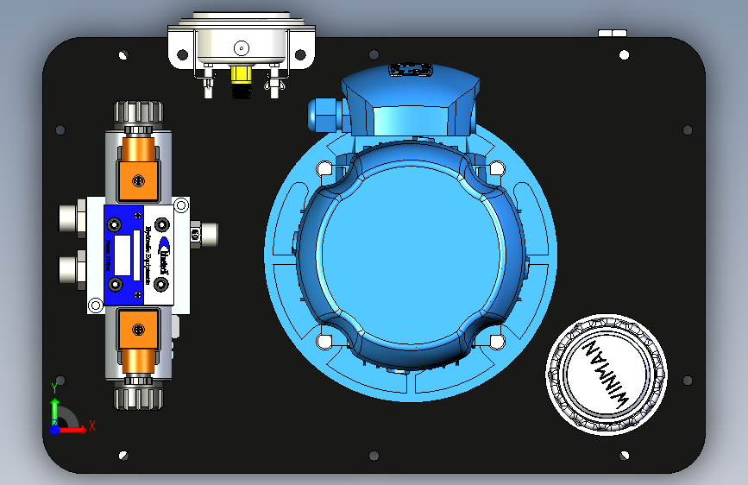Select the right side valve port fitting
The height and width of the screenshot is (485, 748).
tap(204, 235)
